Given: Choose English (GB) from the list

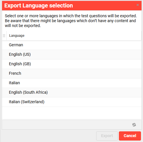Looking at the screenshot, I should pos(72,64).
